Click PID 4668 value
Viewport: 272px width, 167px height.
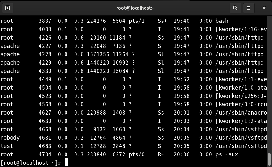pyautogui.click(x=45, y=129)
